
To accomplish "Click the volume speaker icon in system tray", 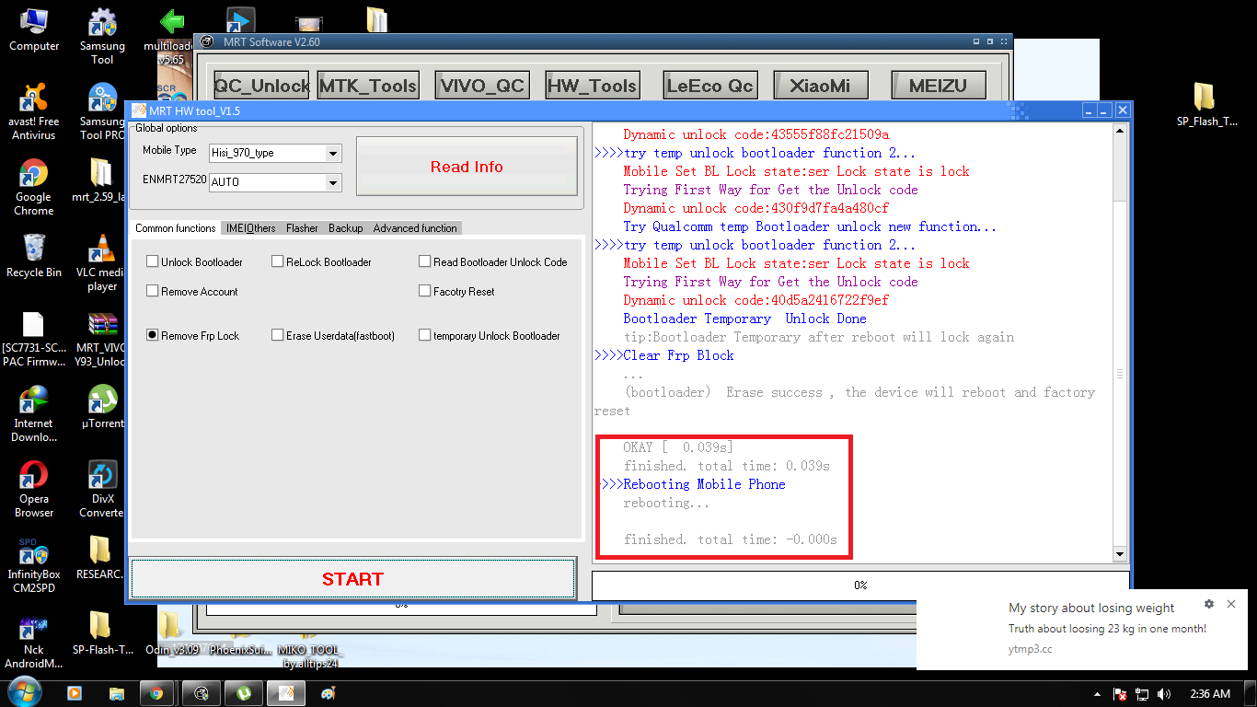I will point(1164,694).
